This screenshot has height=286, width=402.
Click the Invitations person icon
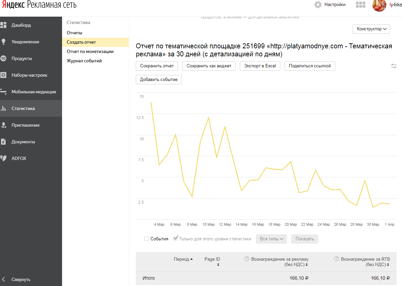(4, 125)
